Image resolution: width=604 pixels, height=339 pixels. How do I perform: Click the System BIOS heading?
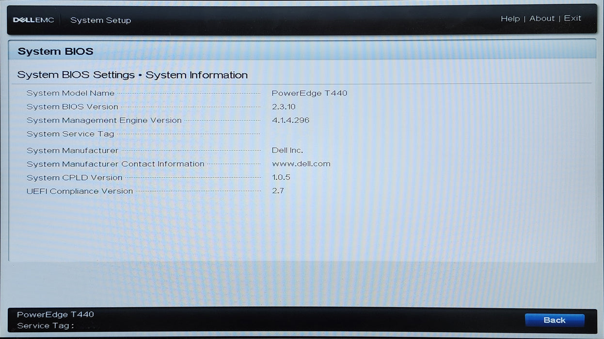tap(55, 51)
